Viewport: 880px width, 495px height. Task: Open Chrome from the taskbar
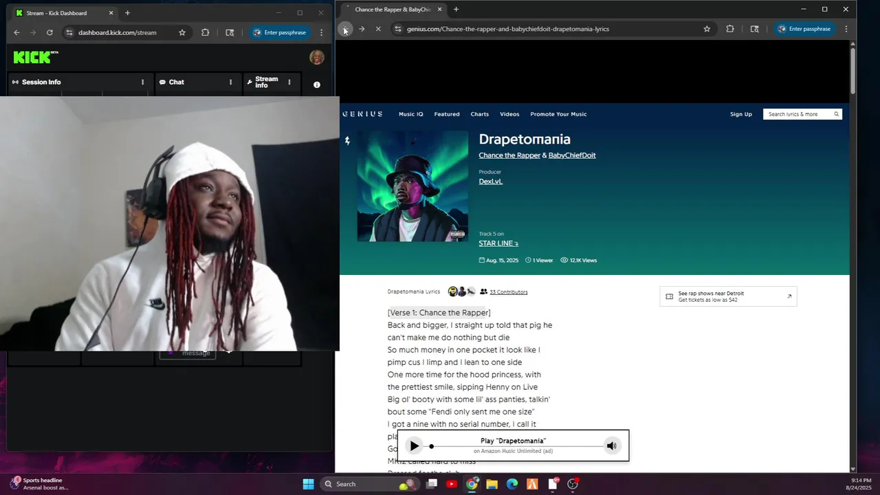472,484
